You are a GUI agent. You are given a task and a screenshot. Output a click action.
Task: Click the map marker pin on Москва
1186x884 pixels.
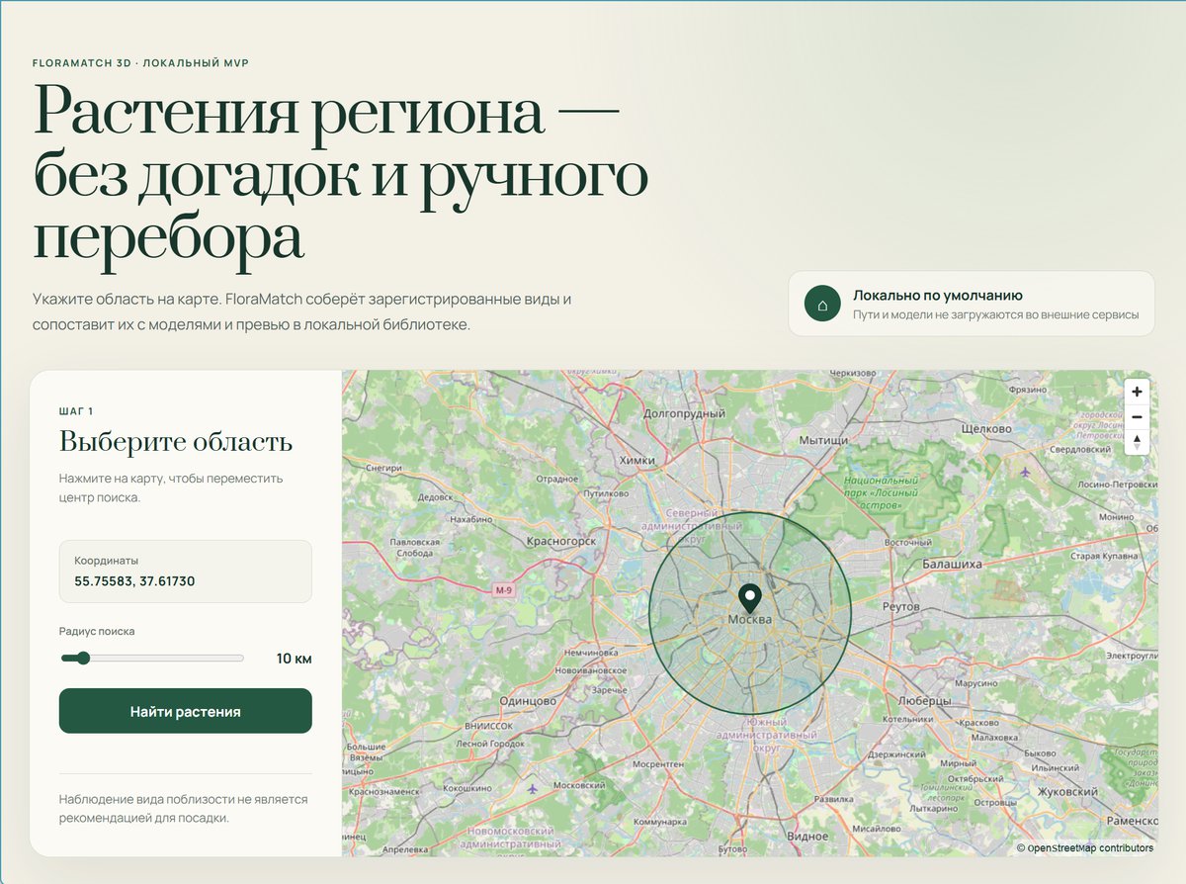[750, 597]
